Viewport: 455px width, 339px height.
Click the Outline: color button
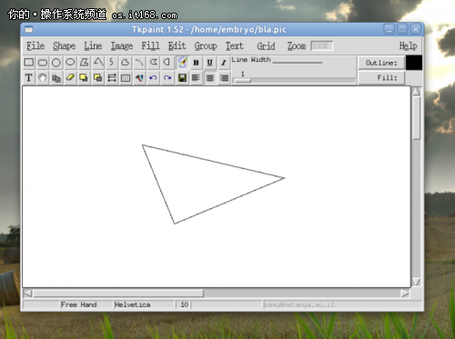381,63
